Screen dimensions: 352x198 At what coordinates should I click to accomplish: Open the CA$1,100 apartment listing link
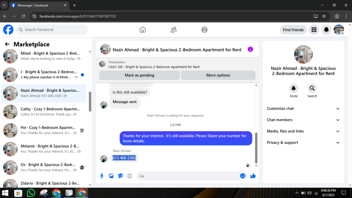154,67
